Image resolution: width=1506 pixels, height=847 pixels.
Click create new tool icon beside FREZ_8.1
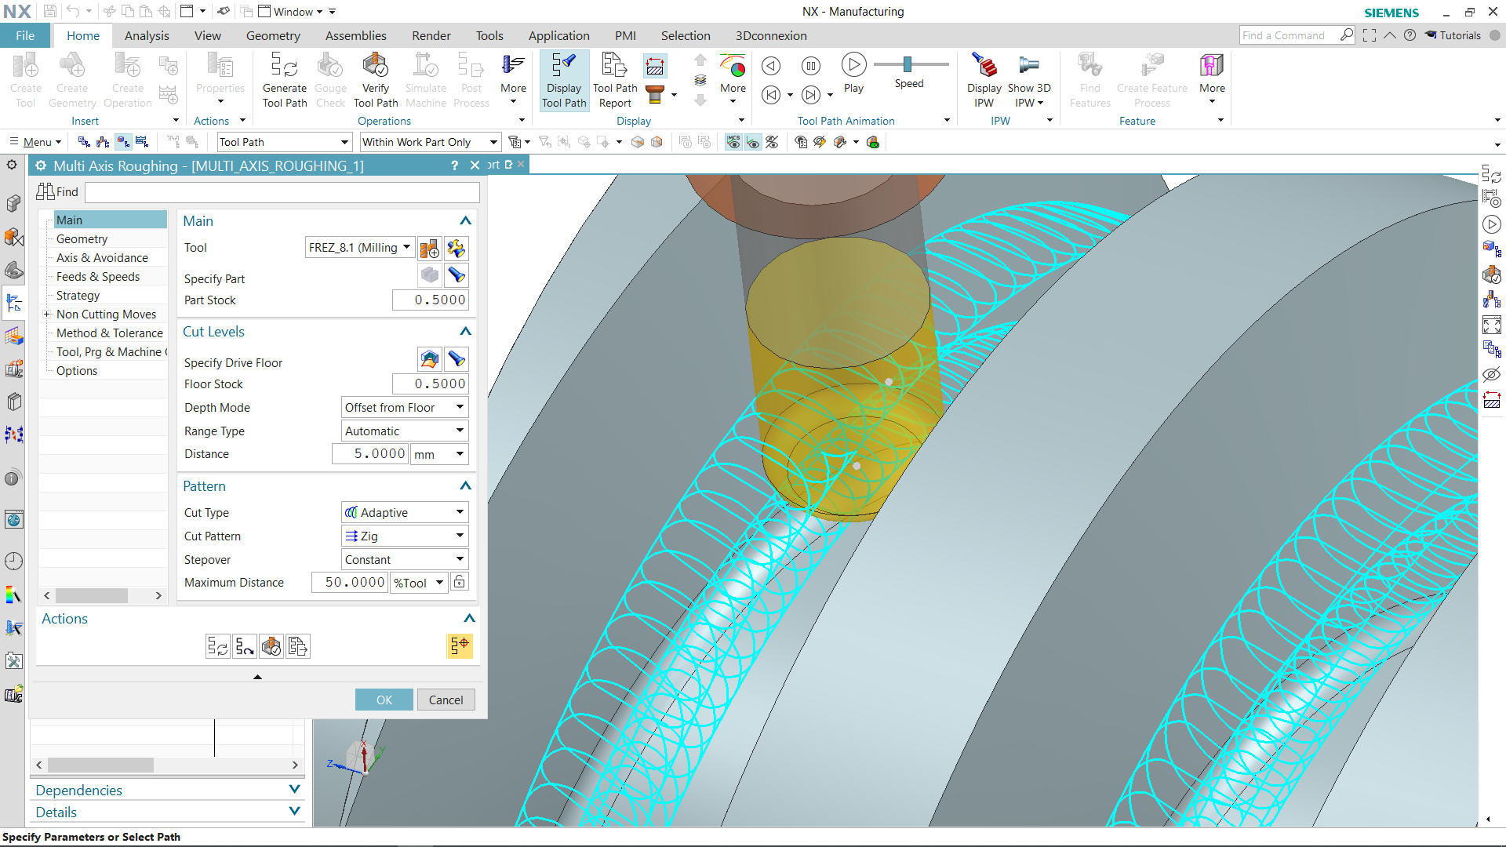[429, 249]
